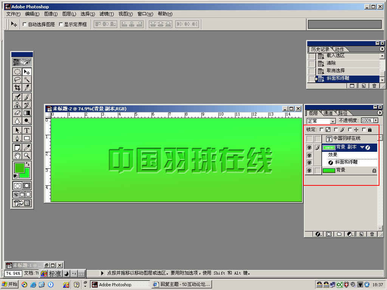Select the Airbrush tool
Viewport: 387px width, 290px height.
click(17, 97)
